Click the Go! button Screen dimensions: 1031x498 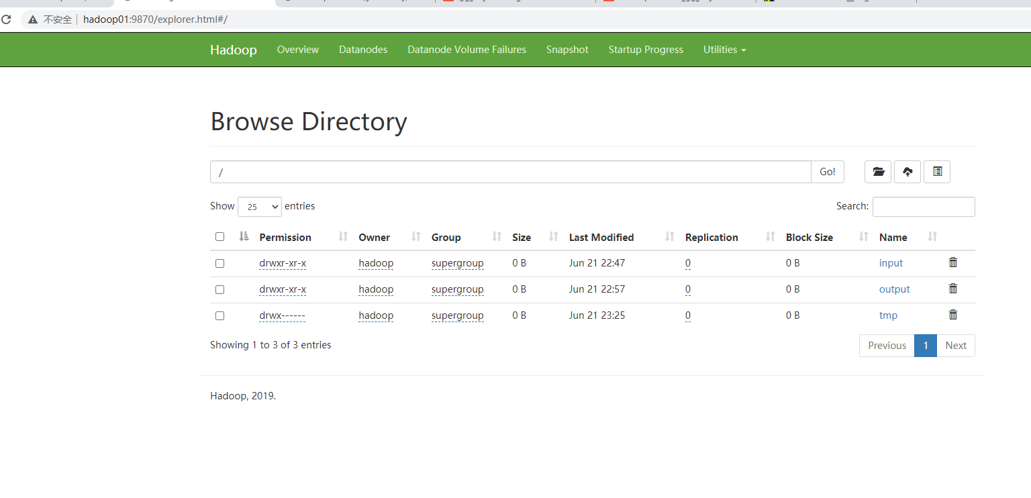tap(828, 172)
